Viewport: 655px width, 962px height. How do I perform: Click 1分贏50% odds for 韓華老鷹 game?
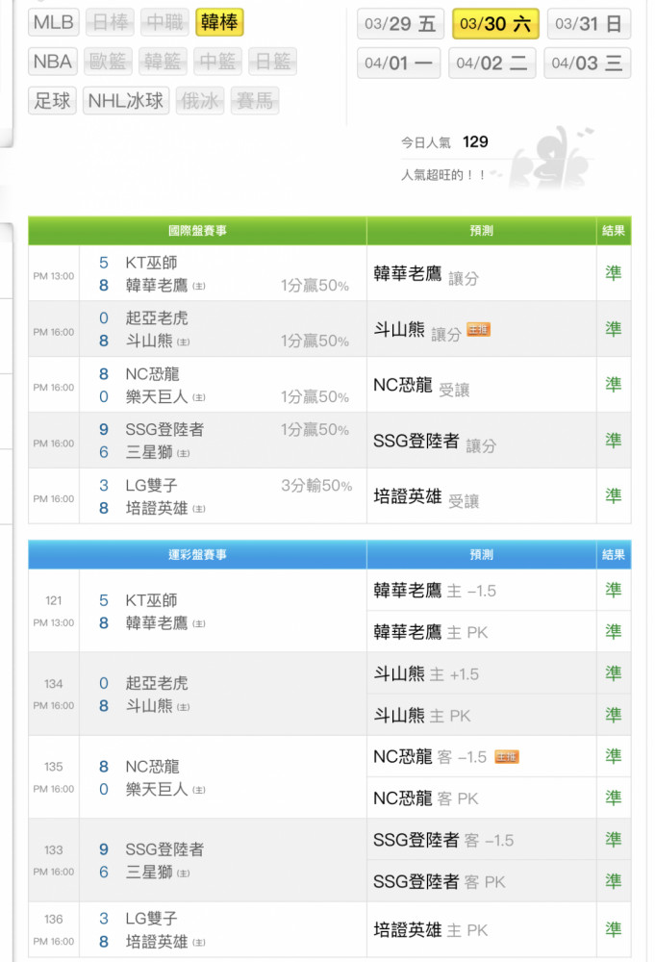[315, 286]
